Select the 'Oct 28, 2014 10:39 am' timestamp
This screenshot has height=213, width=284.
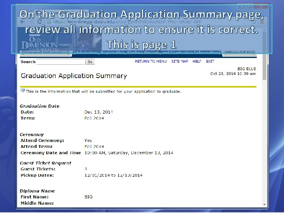pyautogui.click(x=233, y=74)
